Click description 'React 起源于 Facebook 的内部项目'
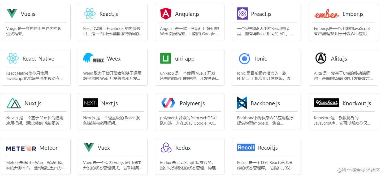385x178 pixels. pyautogui.click(x=113, y=31)
